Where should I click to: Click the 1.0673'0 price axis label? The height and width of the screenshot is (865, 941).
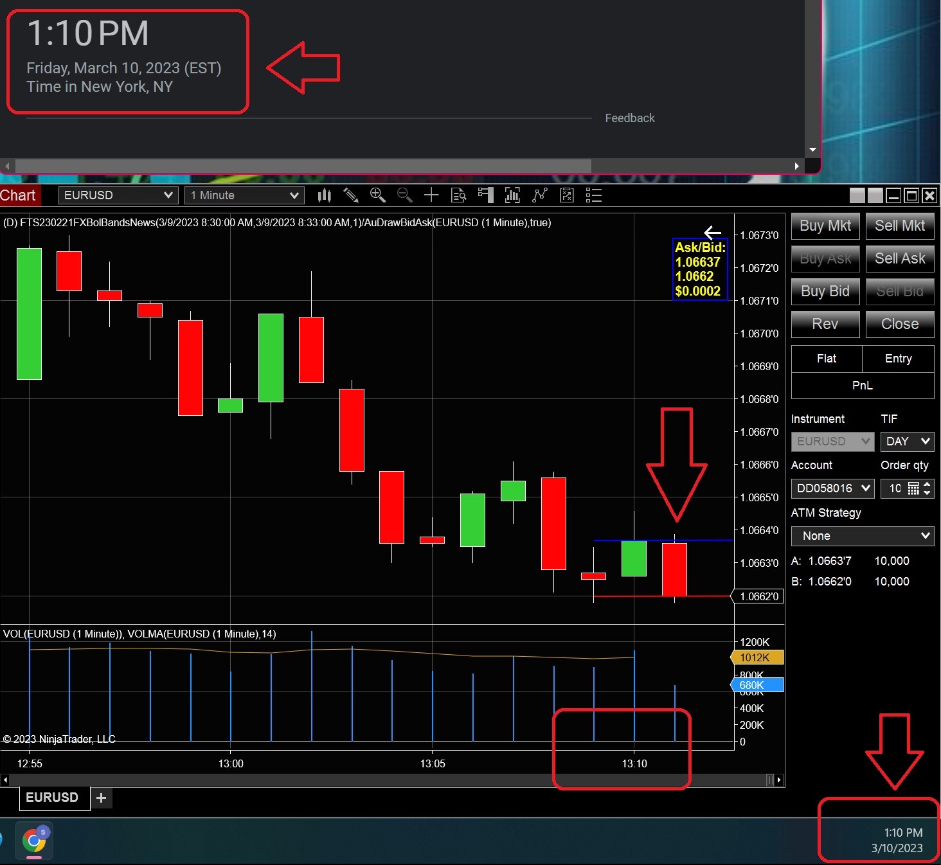(759, 235)
